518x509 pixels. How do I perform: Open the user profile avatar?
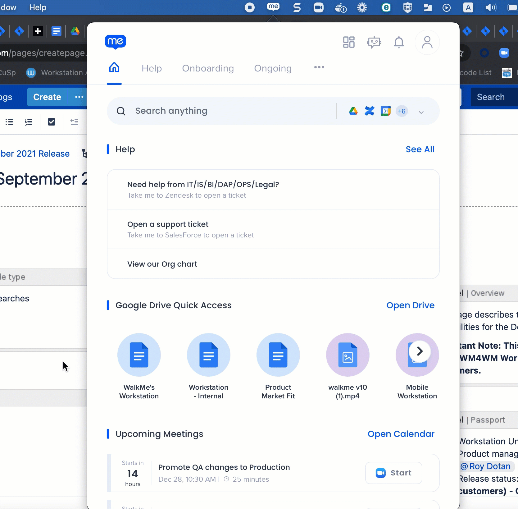pos(427,42)
